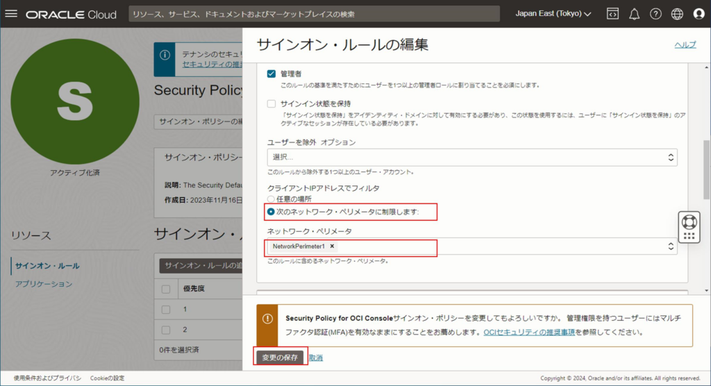Open the ヘルプ link
The image size is (711, 386).
tap(685, 44)
